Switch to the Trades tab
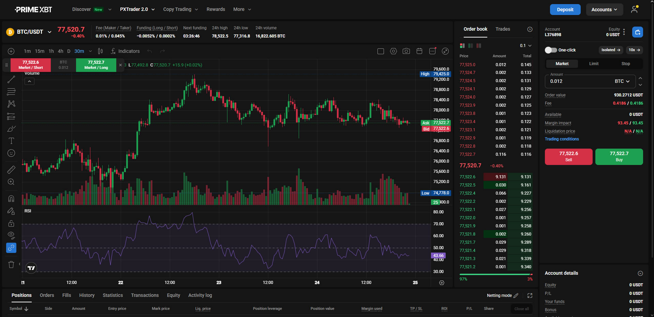This screenshot has height=317, width=654. (x=503, y=29)
